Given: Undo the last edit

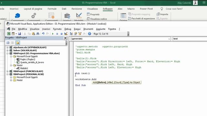Looking at the screenshot, I should click(x=43, y=34).
